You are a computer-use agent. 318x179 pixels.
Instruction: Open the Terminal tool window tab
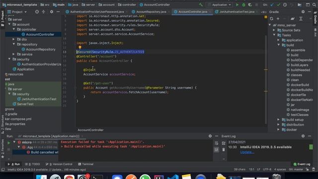point(86,164)
